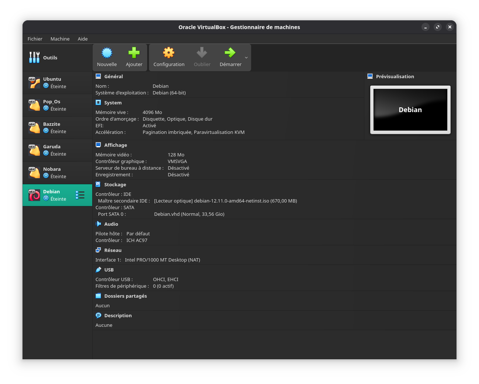Click the USB section plug icon
Image resolution: width=479 pixels, height=384 pixels.
click(x=98, y=270)
